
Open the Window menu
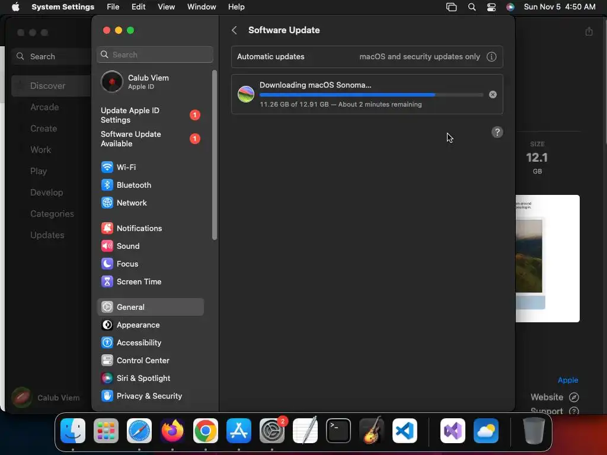tap(202, 7)
